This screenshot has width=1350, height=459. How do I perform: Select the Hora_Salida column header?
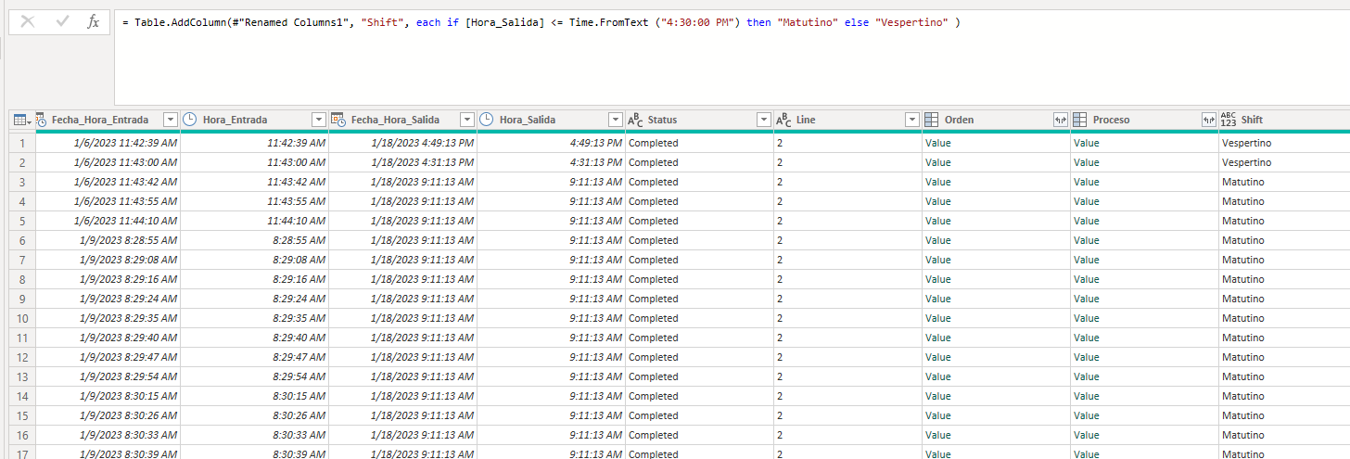(x=528, y=120)
